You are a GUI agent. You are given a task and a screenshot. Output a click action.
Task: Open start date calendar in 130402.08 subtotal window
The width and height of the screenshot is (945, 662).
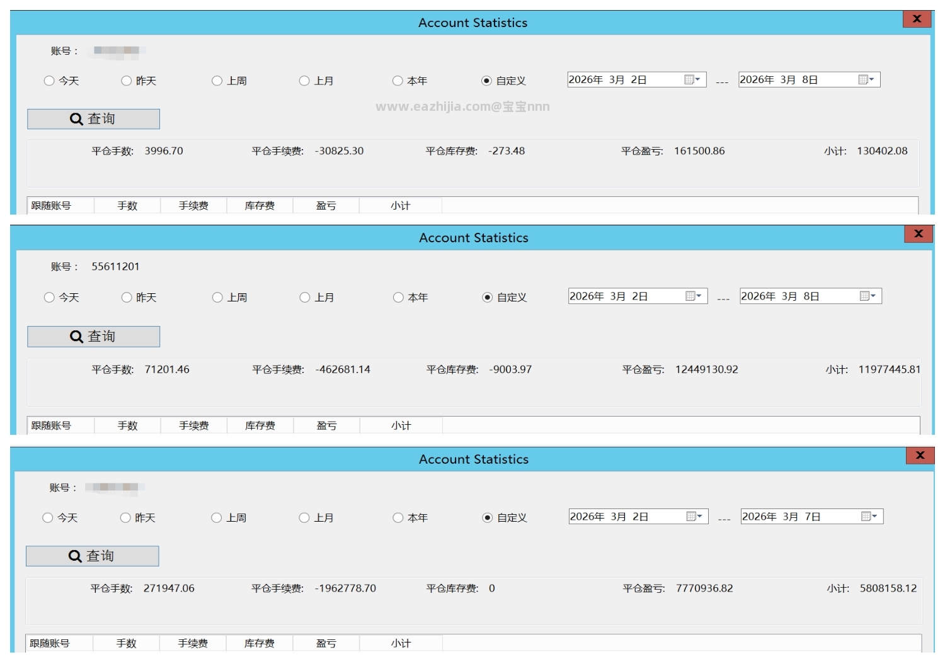pos(692,79)
